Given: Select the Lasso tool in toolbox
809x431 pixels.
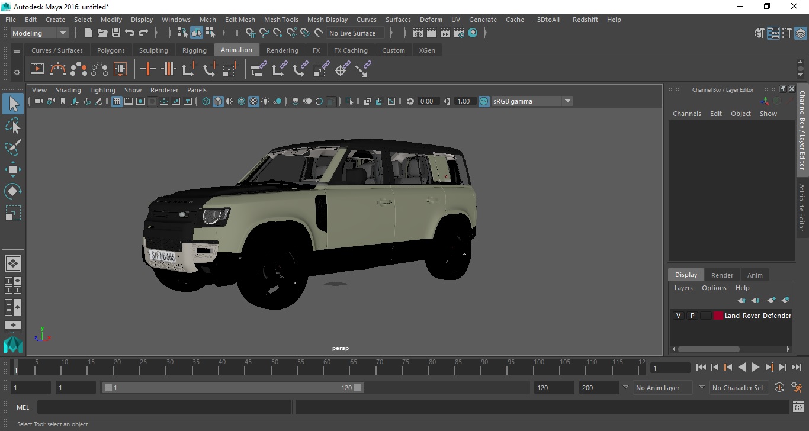Looking at the screenshot, I should click(13, 126).
